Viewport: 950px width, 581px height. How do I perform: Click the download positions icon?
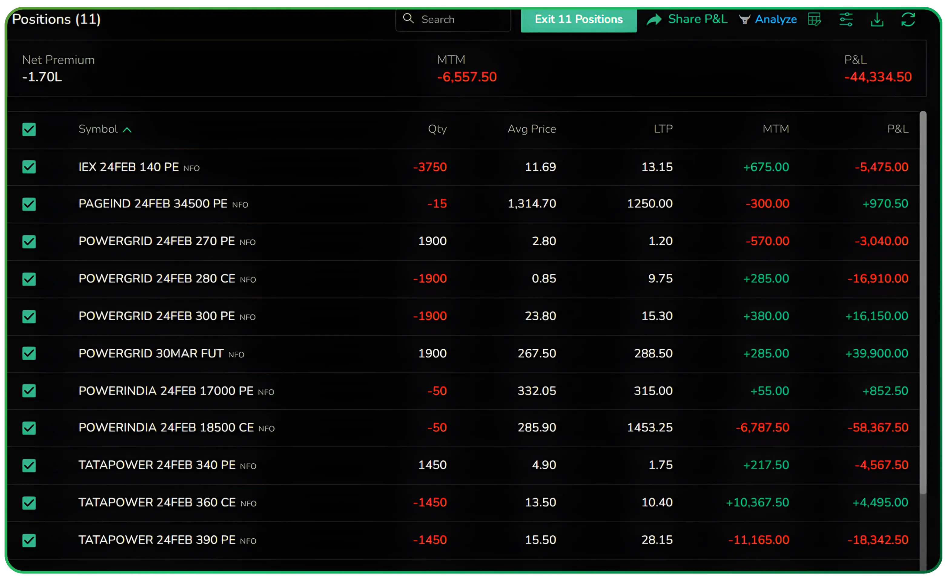pos(877,19)
